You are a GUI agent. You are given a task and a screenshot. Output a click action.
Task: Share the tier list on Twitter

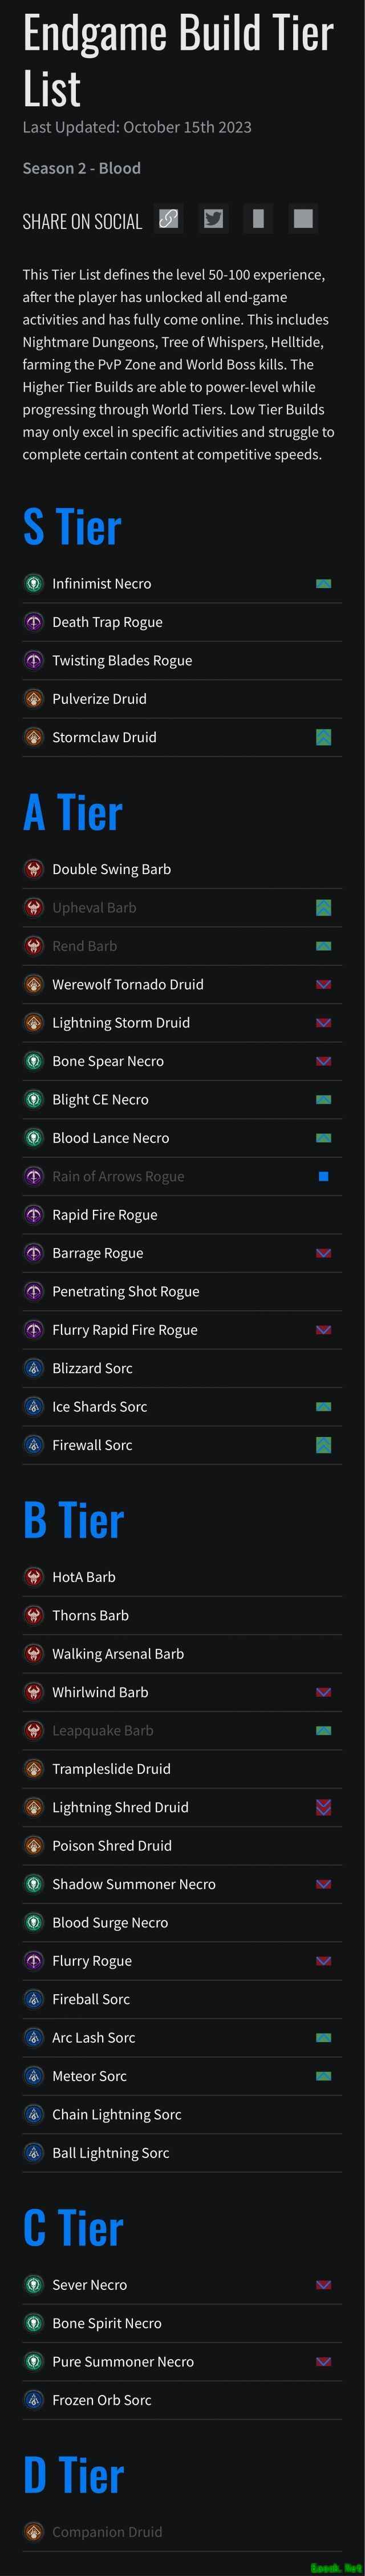213,219
